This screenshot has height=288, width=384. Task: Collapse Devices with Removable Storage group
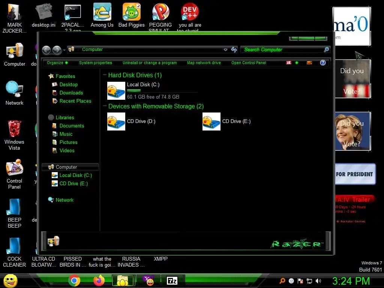point(105,106)
